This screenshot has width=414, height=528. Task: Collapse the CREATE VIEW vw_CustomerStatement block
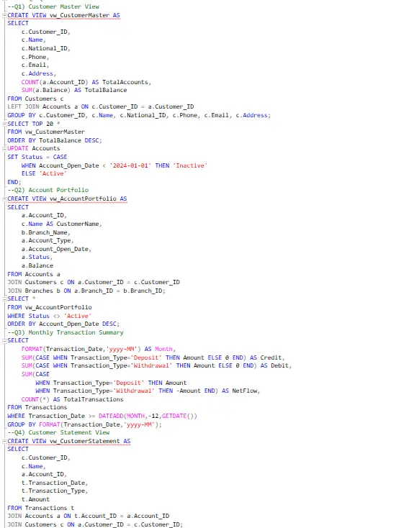(5, 441)
